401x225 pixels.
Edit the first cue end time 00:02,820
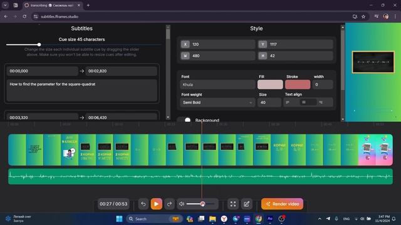click(121, 71)
